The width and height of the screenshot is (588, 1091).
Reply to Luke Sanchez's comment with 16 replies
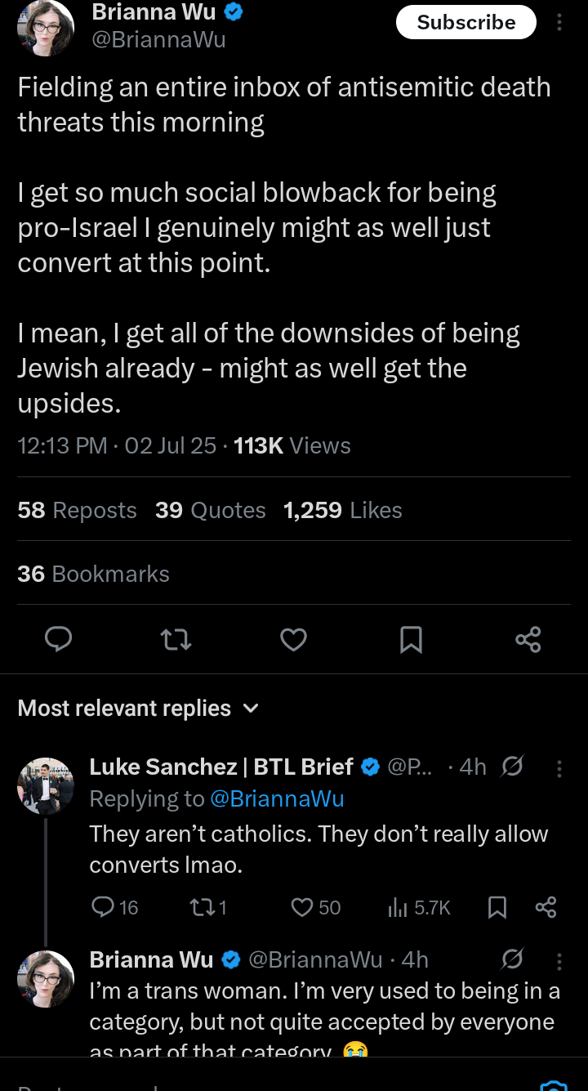point(114,907)
